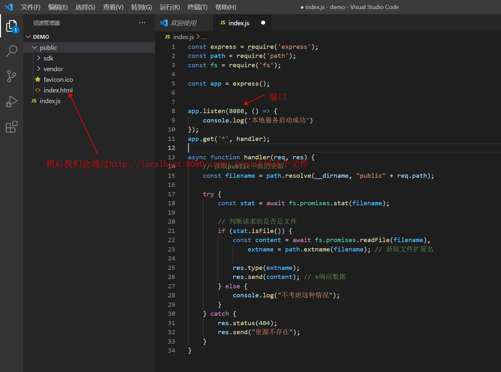Click 'extname' variable on line 23
The width and height of the screenshot is (501, 372).
click(x=261, y=249)
